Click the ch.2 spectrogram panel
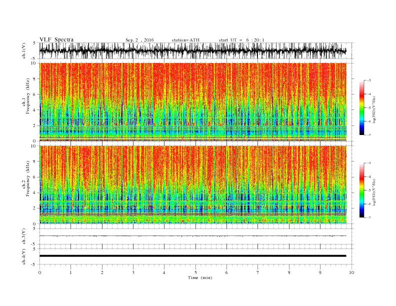 193,184
